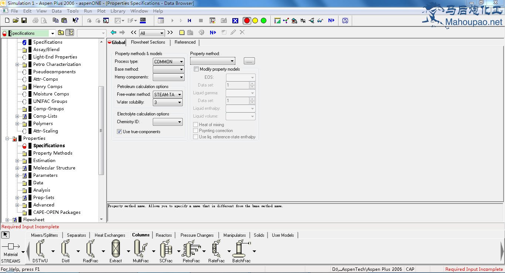Viewport: 505px width, 273px height.
Task: Click the >> next form button
Action: [x=170, y=33]
